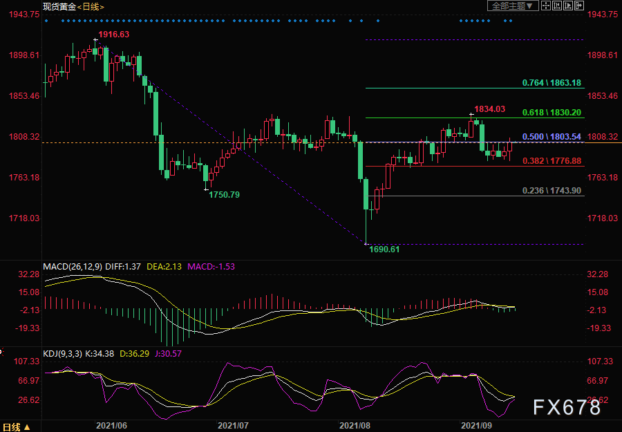Select the 现货黄金 instrument title

tap(59, 6)
